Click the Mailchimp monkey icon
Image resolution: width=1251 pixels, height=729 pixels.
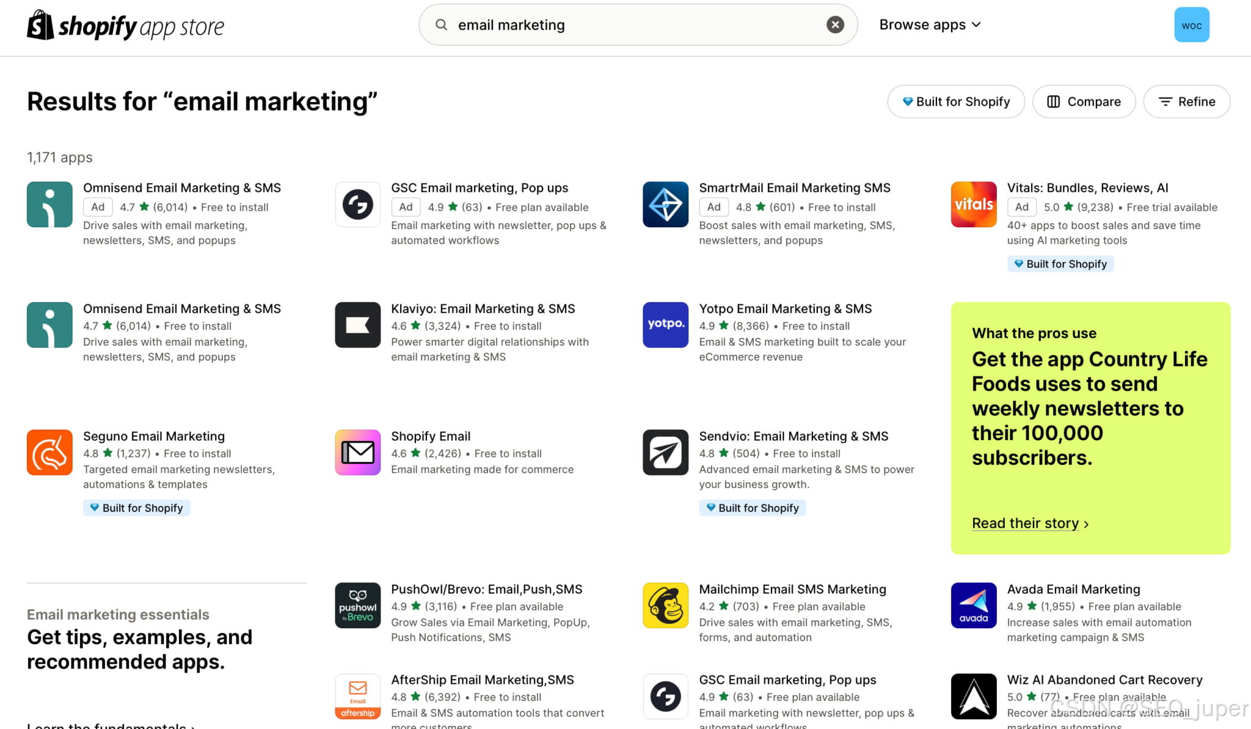click(665, 605)
